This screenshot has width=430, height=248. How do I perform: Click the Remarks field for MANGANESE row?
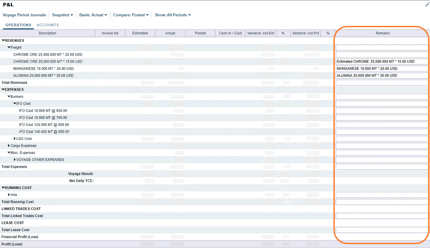click(x=382, y=69)
